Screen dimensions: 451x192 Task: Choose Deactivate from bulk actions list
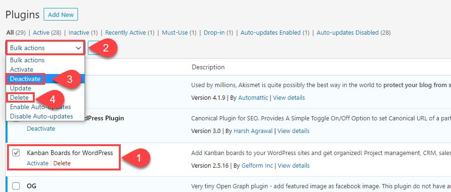25,79
